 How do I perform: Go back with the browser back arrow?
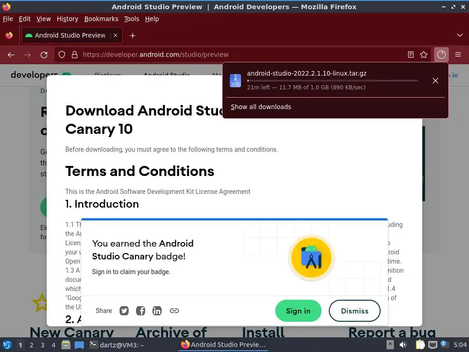(x=11, y=55)
